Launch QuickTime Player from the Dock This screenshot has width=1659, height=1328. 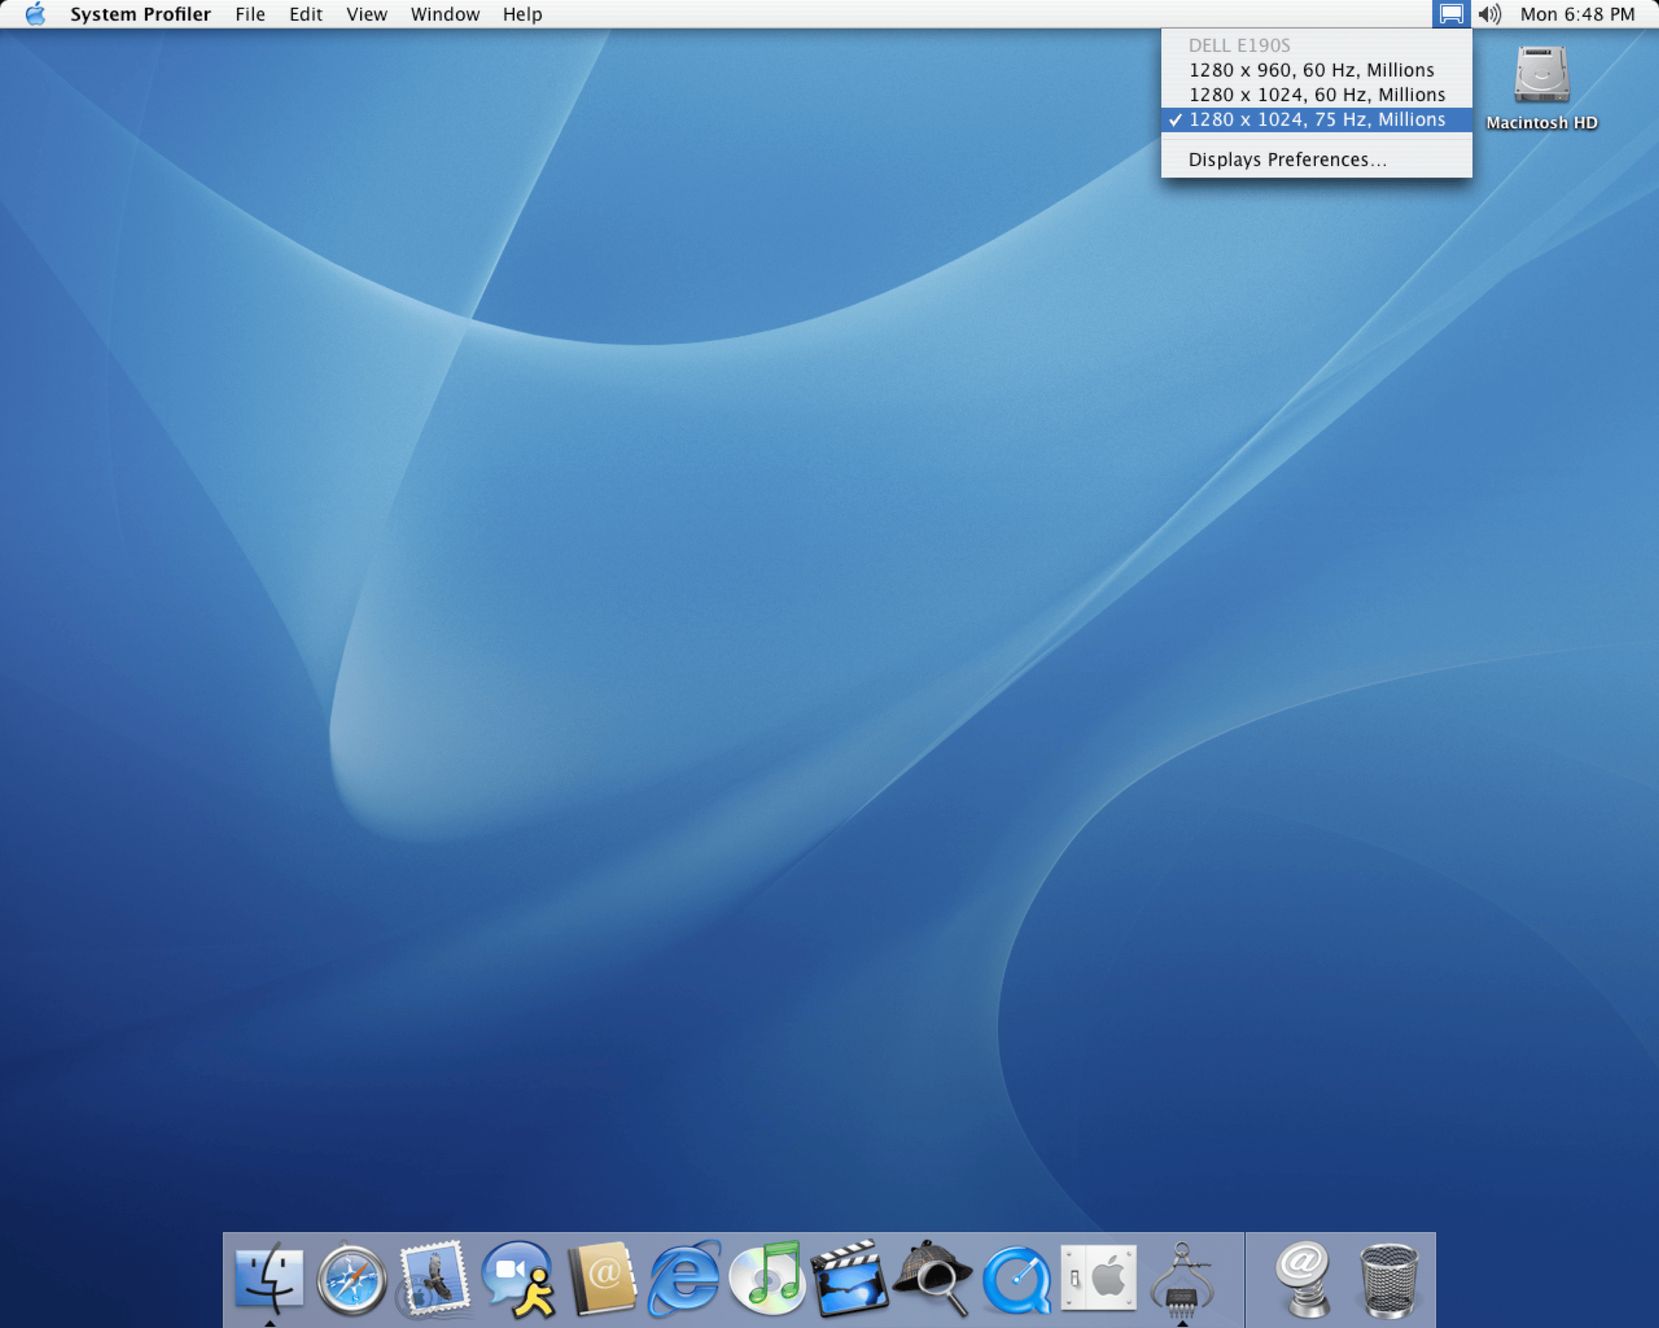1016,1280
